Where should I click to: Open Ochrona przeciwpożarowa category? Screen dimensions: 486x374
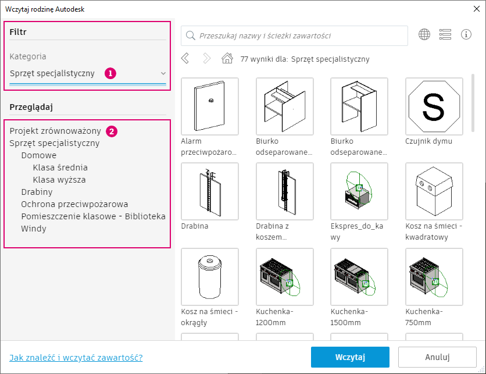tap(74, 204)
